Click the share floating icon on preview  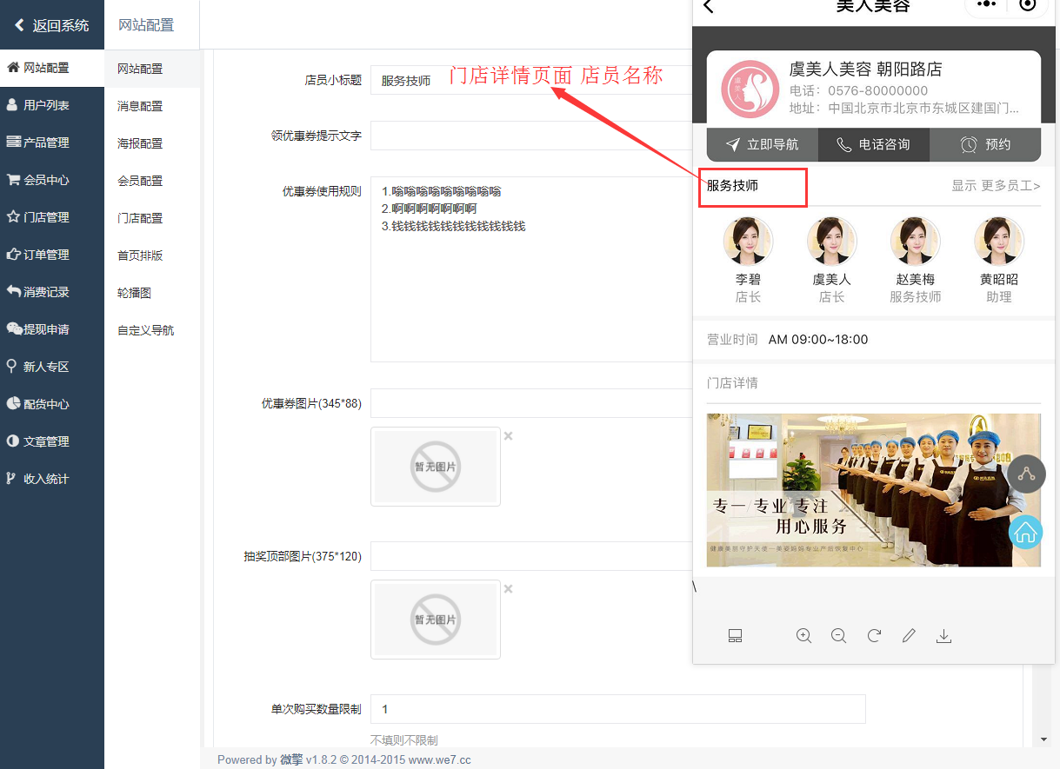(1027, 474)
